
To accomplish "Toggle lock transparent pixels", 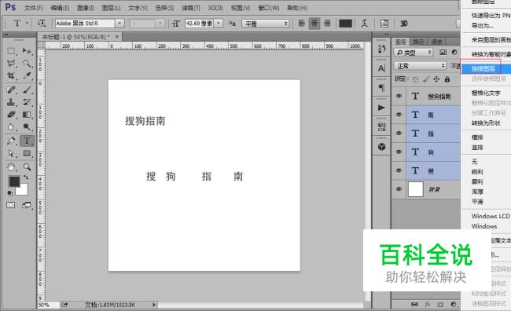I will pos(415,79).
